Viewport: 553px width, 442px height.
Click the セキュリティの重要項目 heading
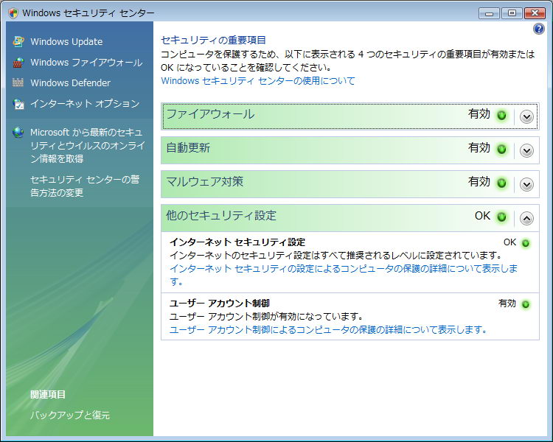213,41
